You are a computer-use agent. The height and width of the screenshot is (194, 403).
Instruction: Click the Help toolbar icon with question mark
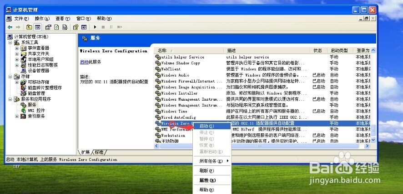pos(76,27)
